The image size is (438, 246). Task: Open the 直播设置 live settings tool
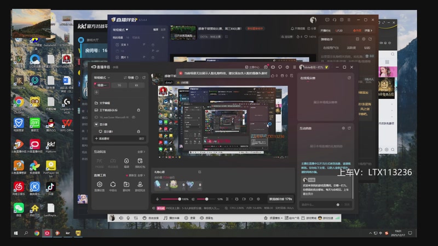100,186
